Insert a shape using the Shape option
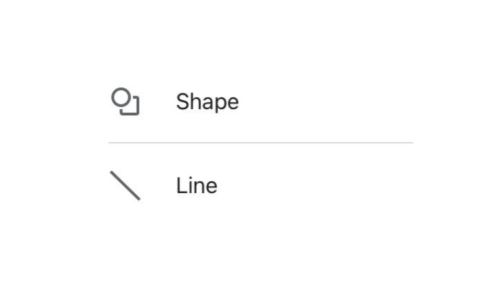Screen dimensions: 501x282 261,101
